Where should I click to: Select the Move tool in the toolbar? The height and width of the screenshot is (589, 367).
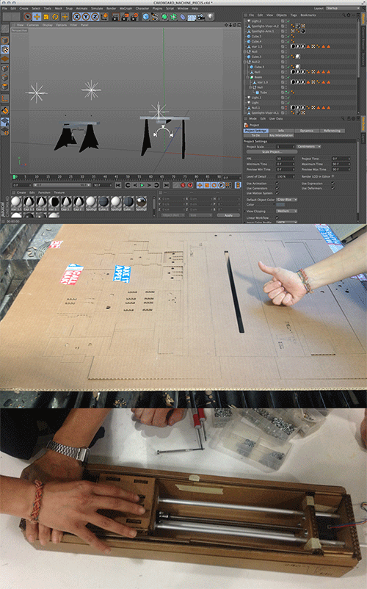[x=37, y=17]
